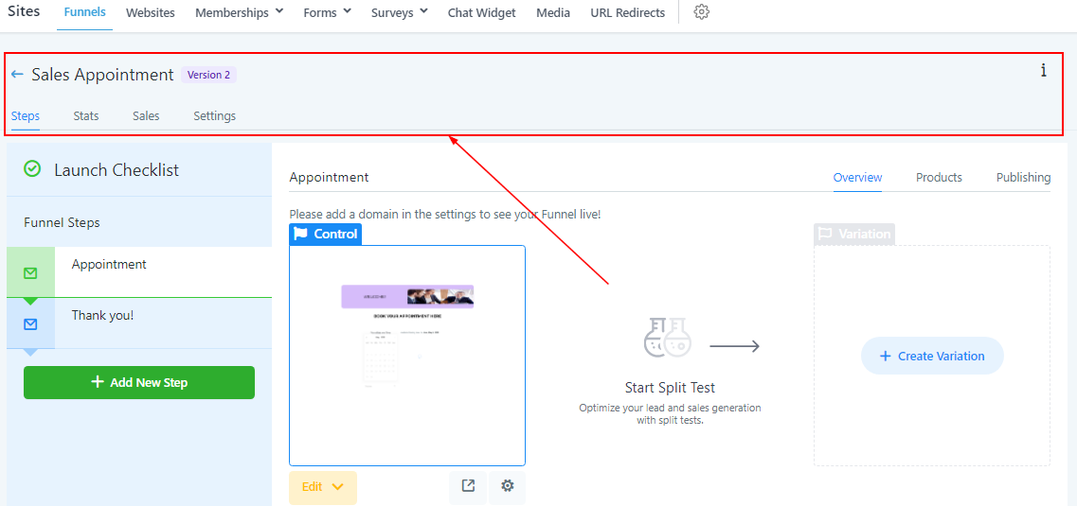Screen dimensions: 1077x506
Task: Select the Control page preview thumbnail
Action: [407, 356]
